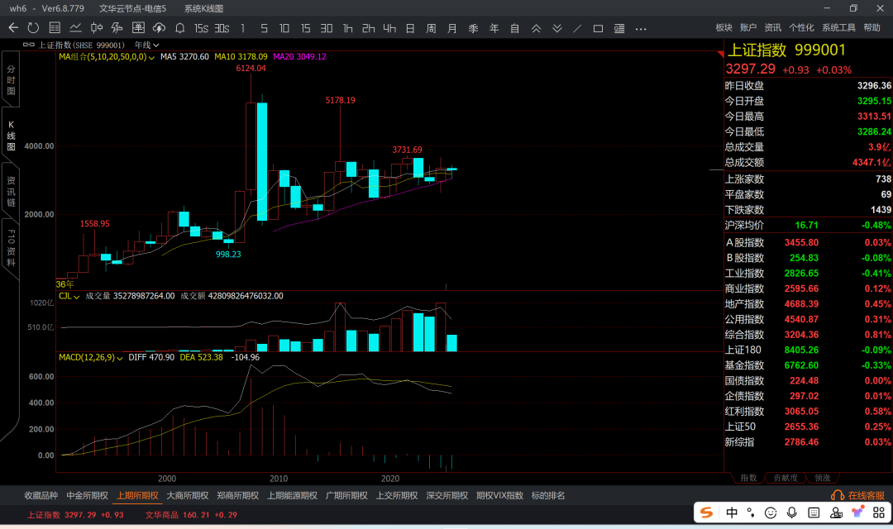Select the candlestick K-line icon in the toolbar

pyautogui.click(x=96, y=28)
